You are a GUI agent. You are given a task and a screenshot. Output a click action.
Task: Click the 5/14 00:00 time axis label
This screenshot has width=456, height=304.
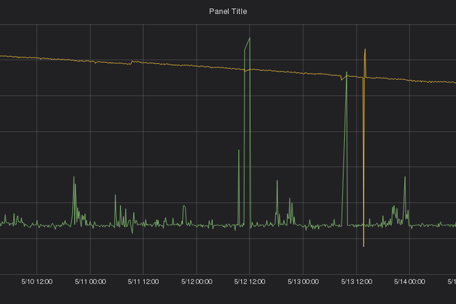(x=410, y=282)
